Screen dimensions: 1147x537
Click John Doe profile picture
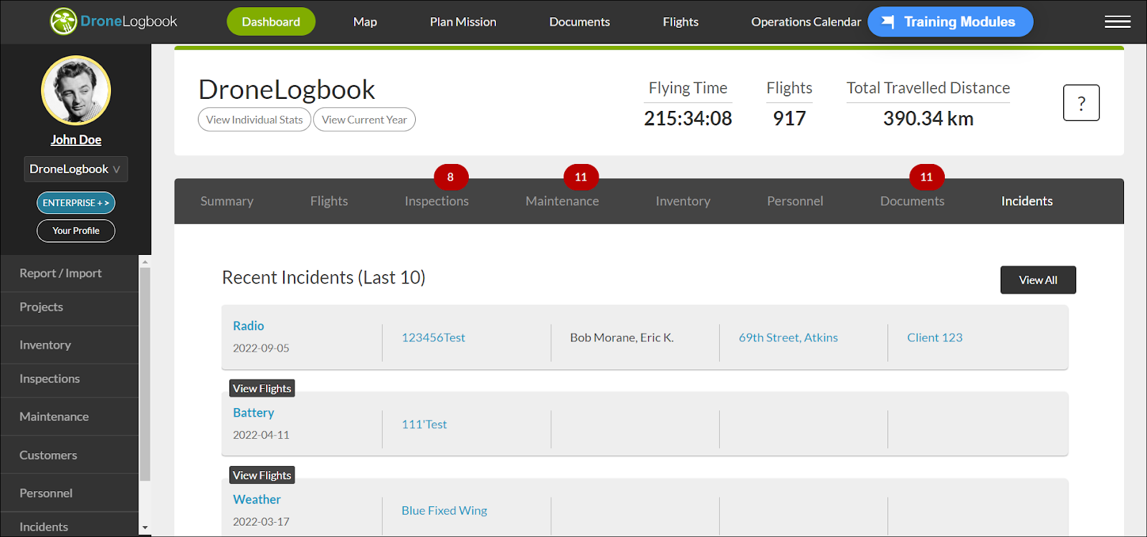click(76, 90)
